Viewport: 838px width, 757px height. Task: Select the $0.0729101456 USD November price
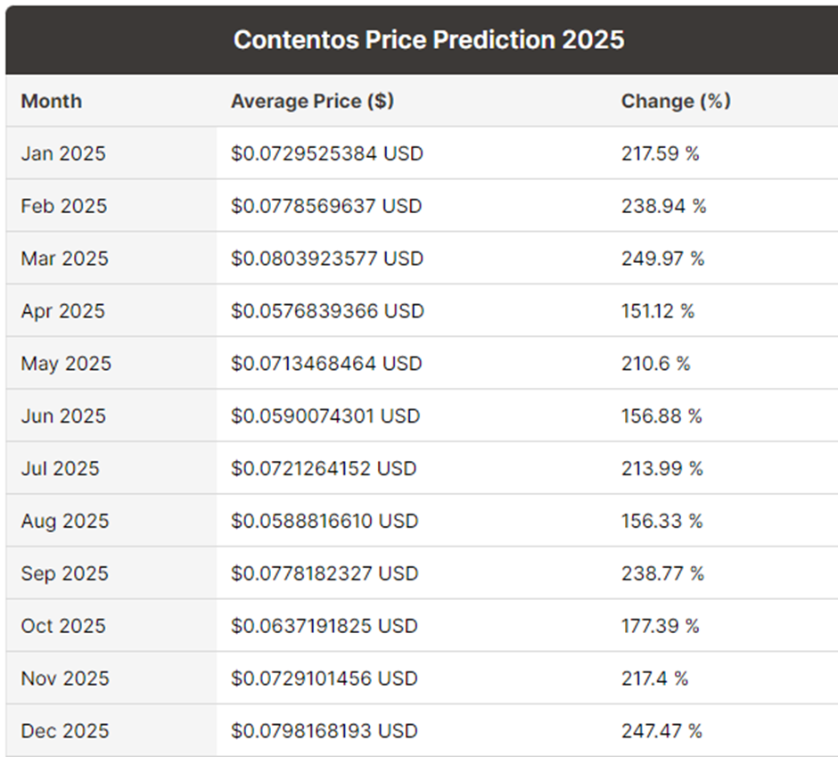(x=325, y=679)
